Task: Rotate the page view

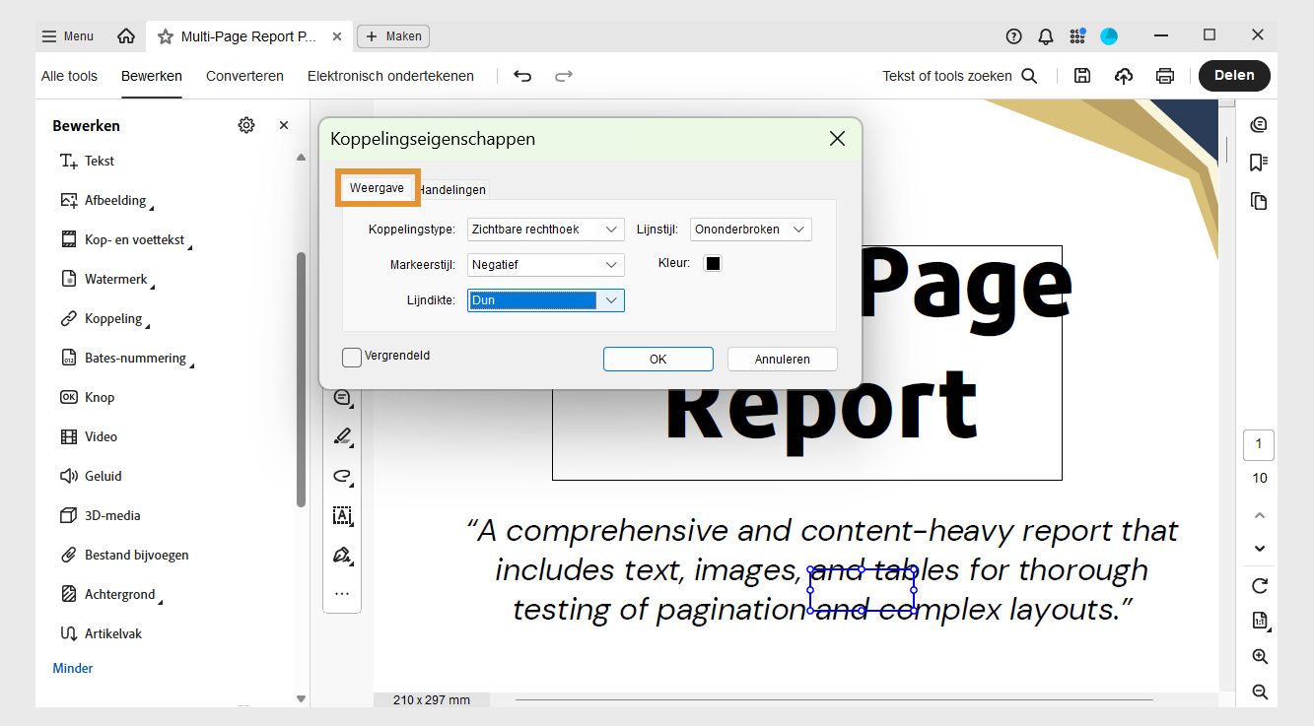Action: 1259,586
